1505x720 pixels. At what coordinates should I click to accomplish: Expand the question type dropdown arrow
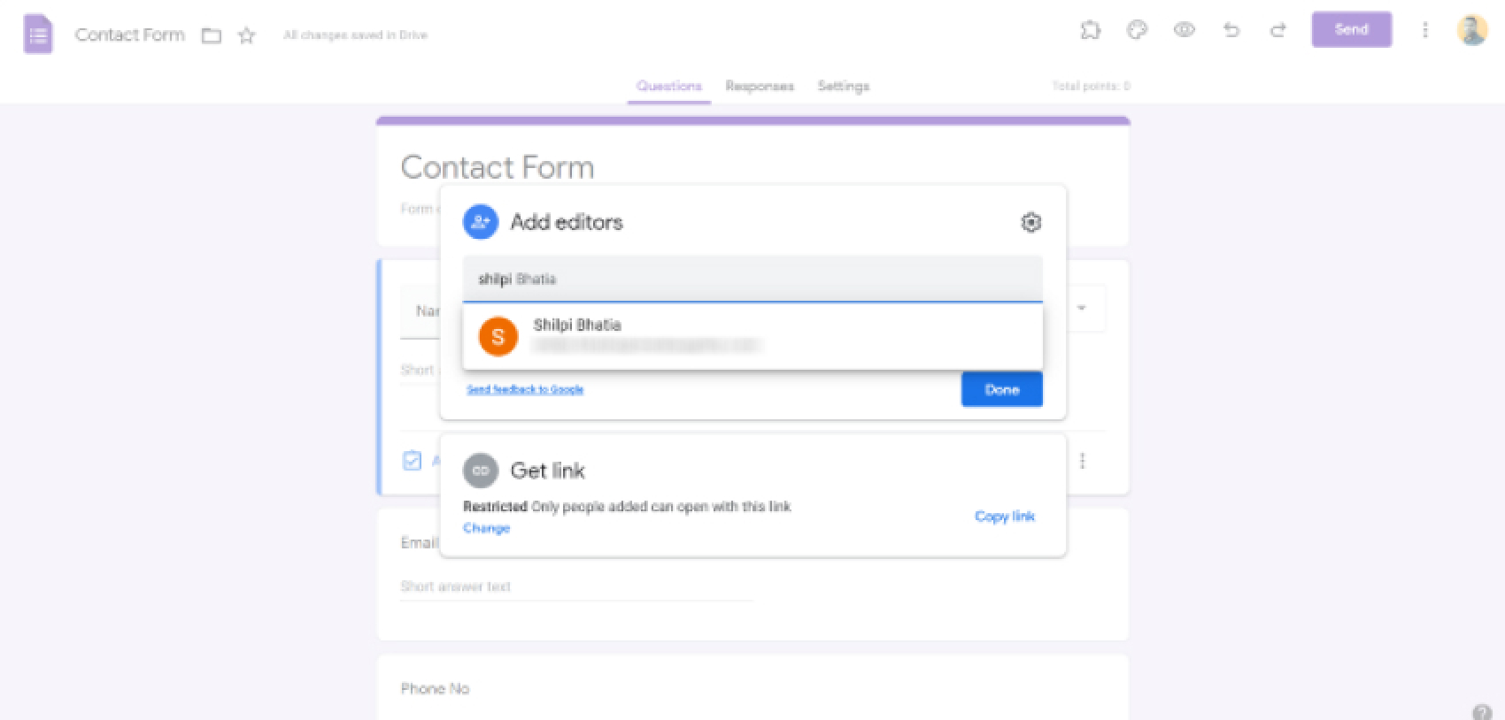tap(1081, 308)
